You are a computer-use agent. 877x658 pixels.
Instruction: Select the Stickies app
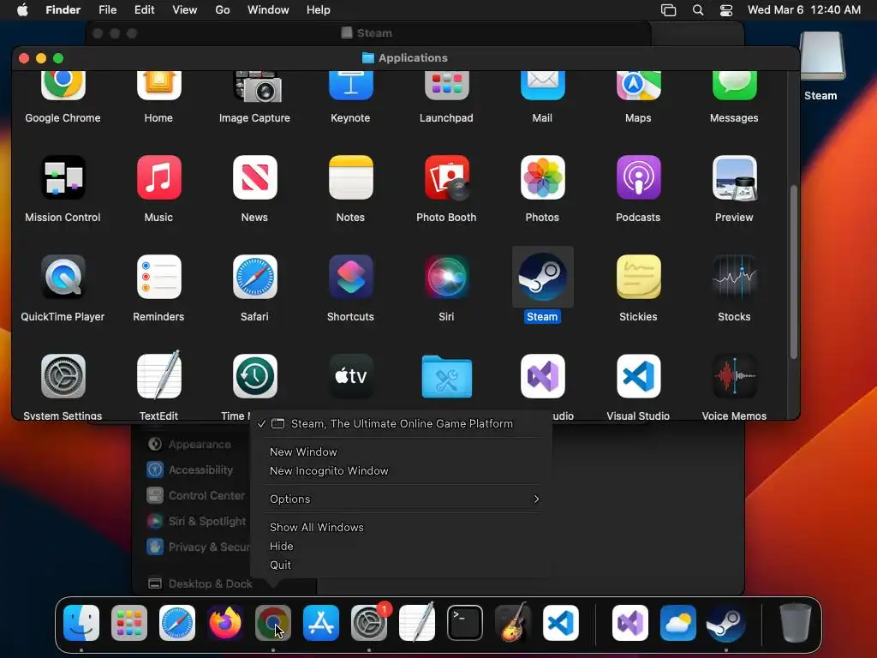(638, 277)
